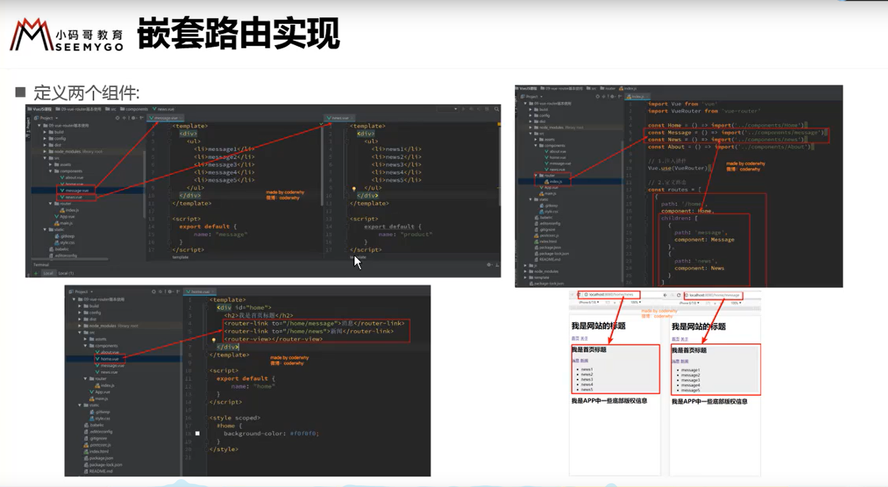Click the 关于 link in the left browser preview
The width and height of the screenshot is (888, 487).
pos(584,339)
